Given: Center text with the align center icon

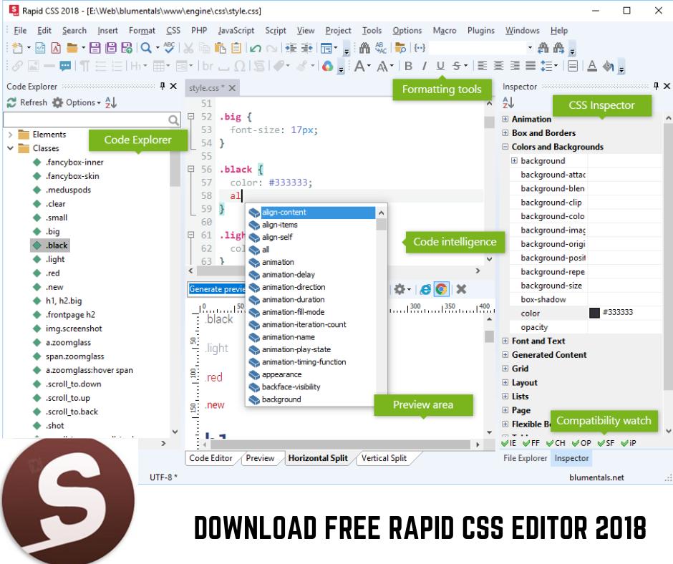Looking at the screenshot, I should (499, 66).
